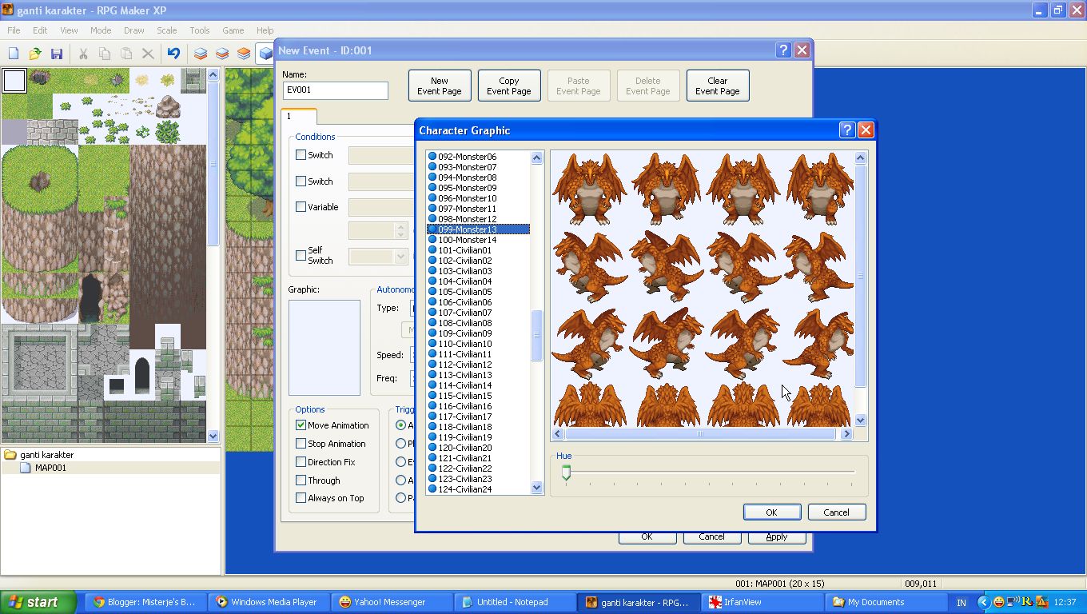This screenshot has height=614, width=1087.
Task: Enable the Variable condition checkbox
Action: point(301,207)
